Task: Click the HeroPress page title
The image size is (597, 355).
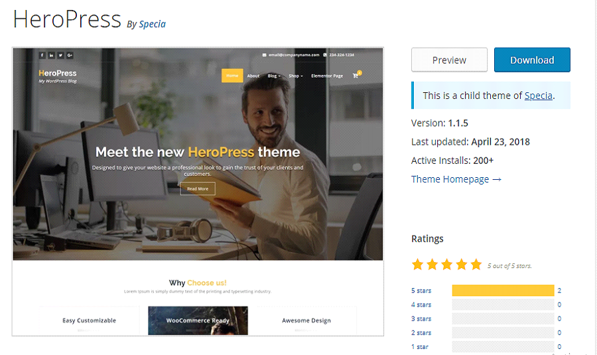Action: [67, 19]
